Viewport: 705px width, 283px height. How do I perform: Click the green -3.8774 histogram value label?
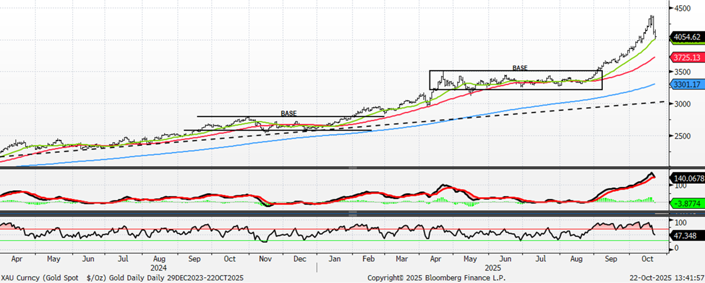click(x=687, y=203)
